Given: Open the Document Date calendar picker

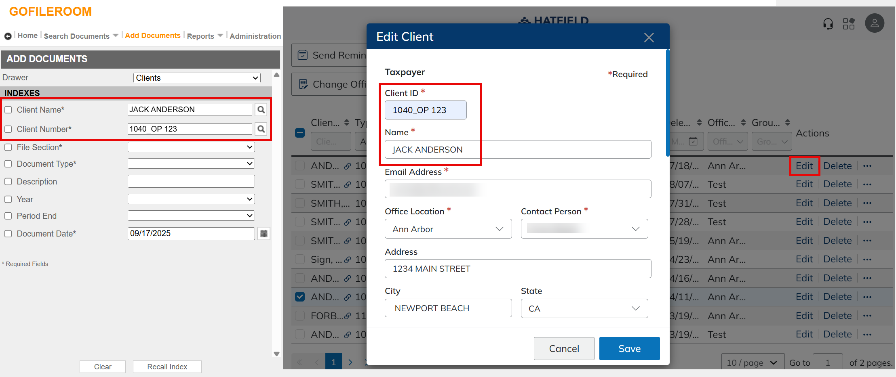Looking at the screenshot, I should (x=264, y=234).
